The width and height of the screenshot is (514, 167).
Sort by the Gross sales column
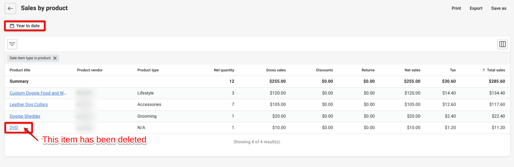[276, 70]
